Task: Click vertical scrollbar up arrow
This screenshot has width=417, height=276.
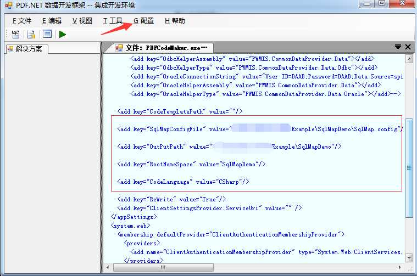Action: click(x=409, y=59)
